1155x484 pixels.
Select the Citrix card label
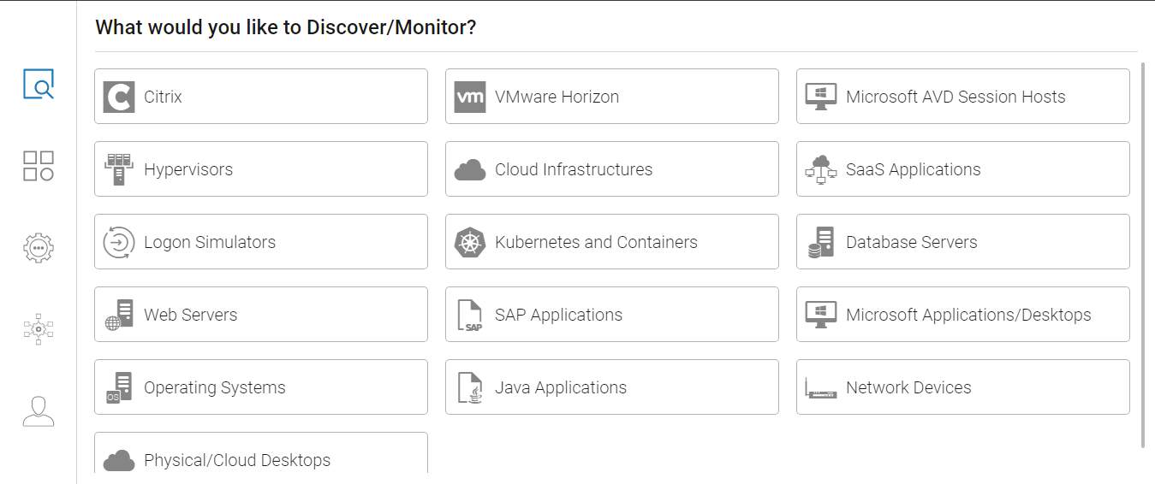coord(163,97)
